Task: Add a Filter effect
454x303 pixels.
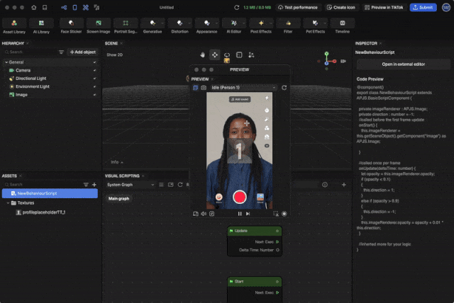Action: point(288,26)
